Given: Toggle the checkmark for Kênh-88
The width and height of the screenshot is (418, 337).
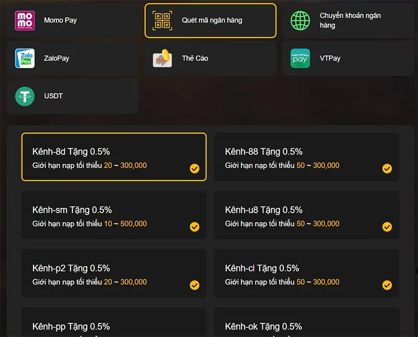Looking at the screenshot, I should point(387,169).
